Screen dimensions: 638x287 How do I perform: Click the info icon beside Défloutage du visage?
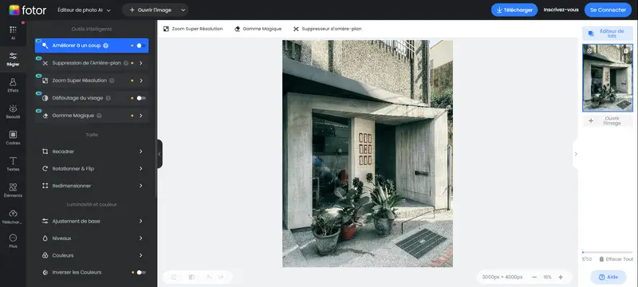108,98
